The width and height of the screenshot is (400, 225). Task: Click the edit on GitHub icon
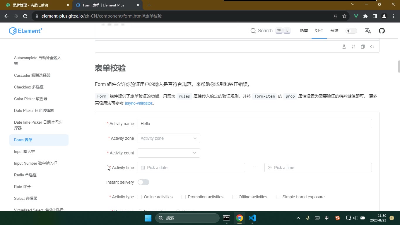coord(353,47)
